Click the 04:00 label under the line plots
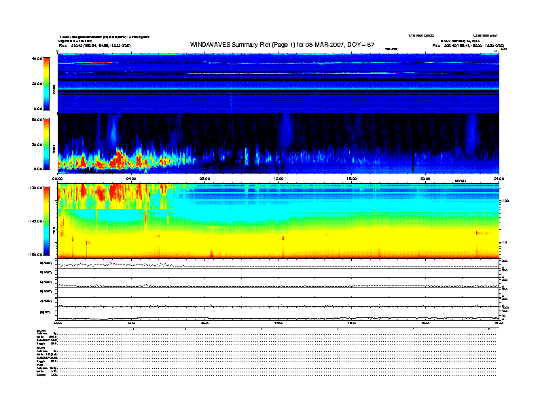538x415 pixels. [131, 323]
